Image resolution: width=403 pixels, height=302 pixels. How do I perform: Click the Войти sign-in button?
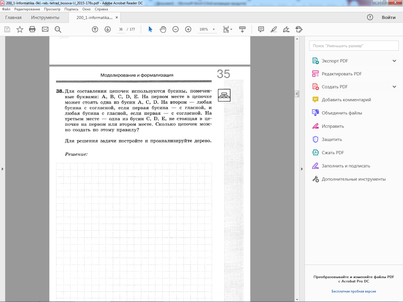(389, 18)
